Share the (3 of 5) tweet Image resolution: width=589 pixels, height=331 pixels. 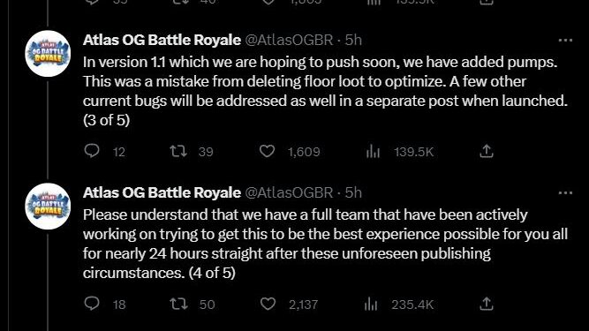(486, 151)
